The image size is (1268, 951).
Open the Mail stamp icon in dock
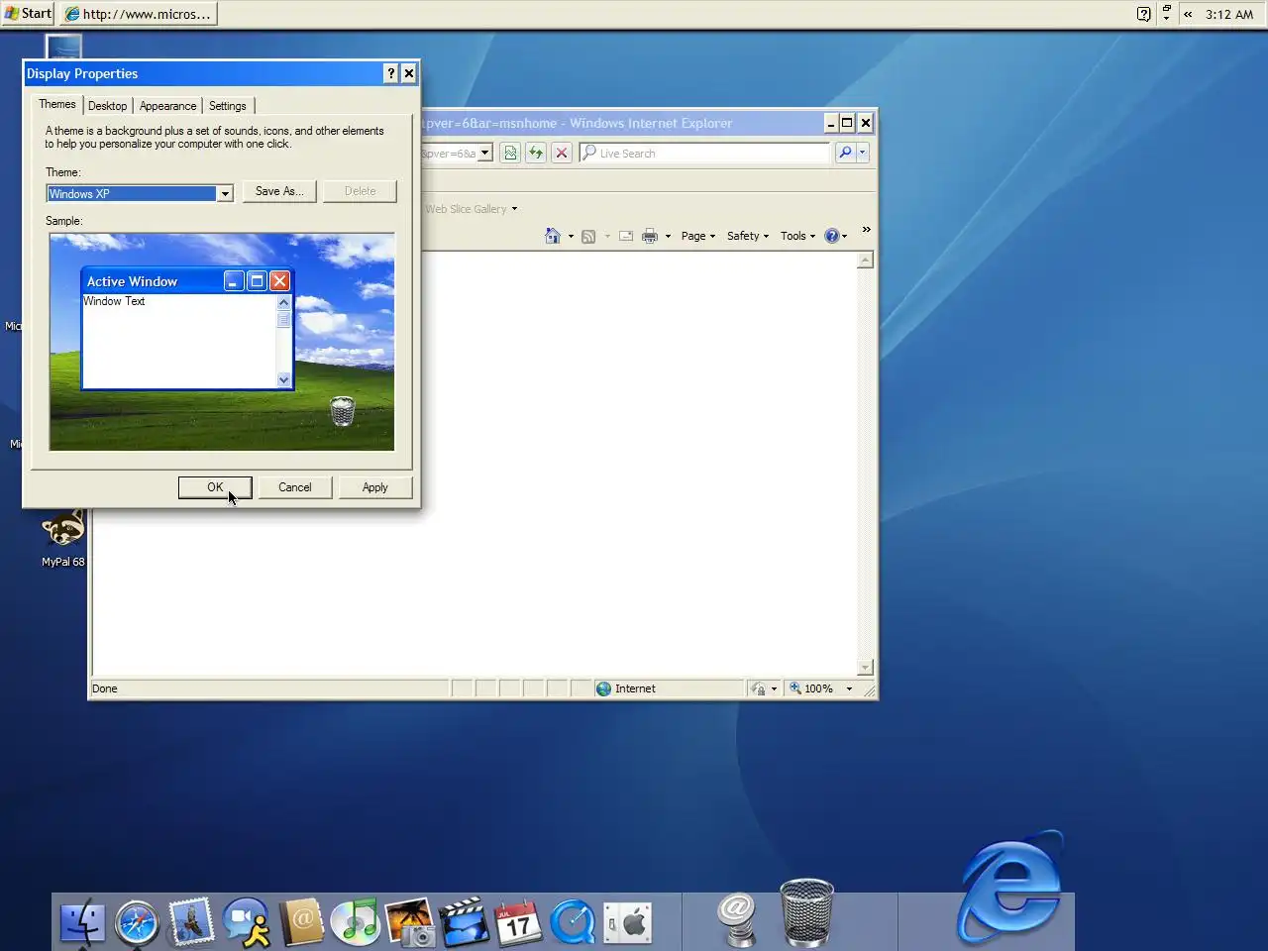(191, 921)
